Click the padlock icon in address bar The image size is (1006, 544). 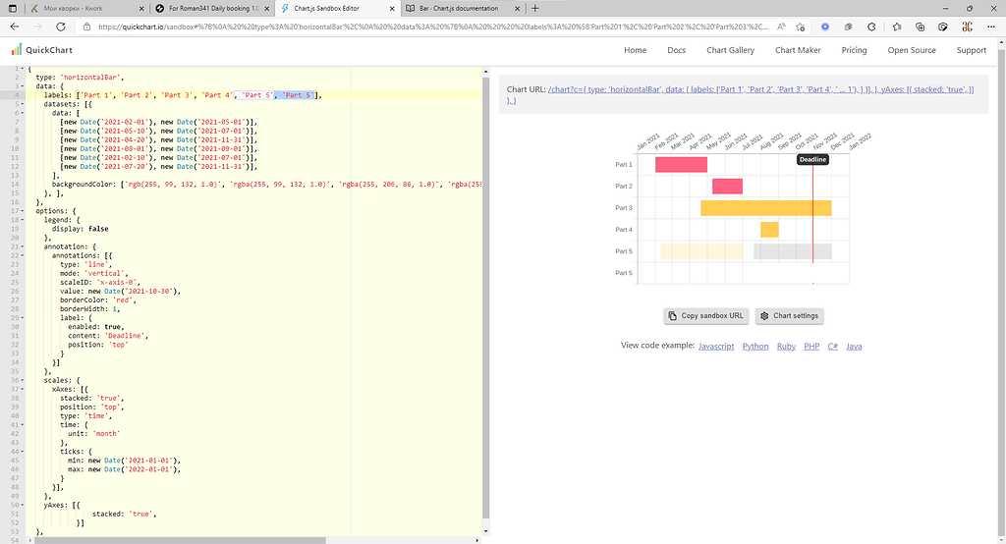pos(87,27)
